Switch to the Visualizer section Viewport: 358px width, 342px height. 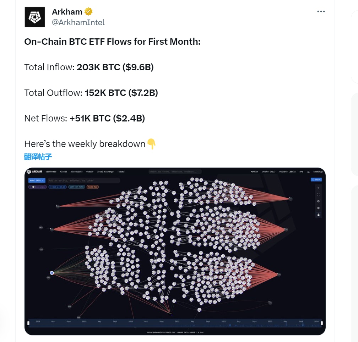point(77,172)
